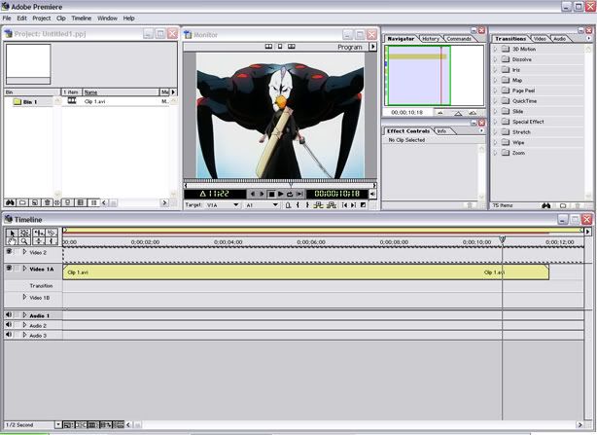Select the Hand tool in Timeline
This screenshot has width=597, height=435.
(12, 240)
